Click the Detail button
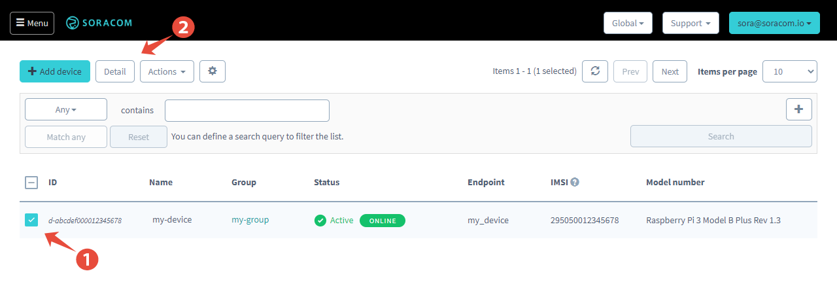The width and height of the screenshot is (837, 288). pos(115,71)
